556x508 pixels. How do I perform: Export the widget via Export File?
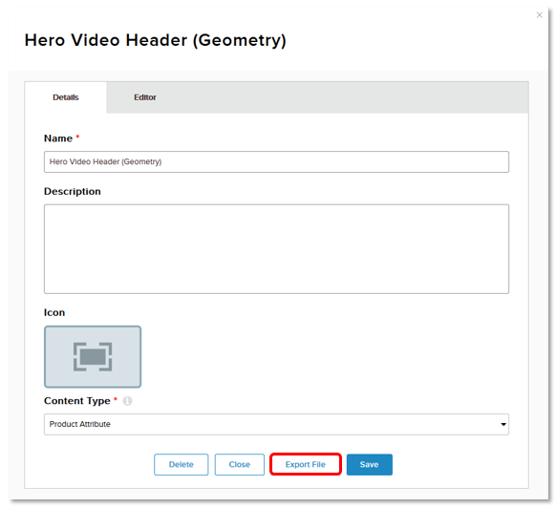(x=306, y=464)
